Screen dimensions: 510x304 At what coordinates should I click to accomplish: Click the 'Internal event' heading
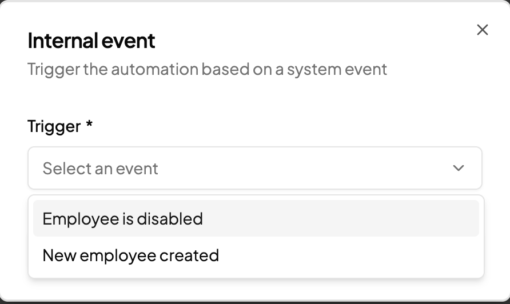point(91,41)
